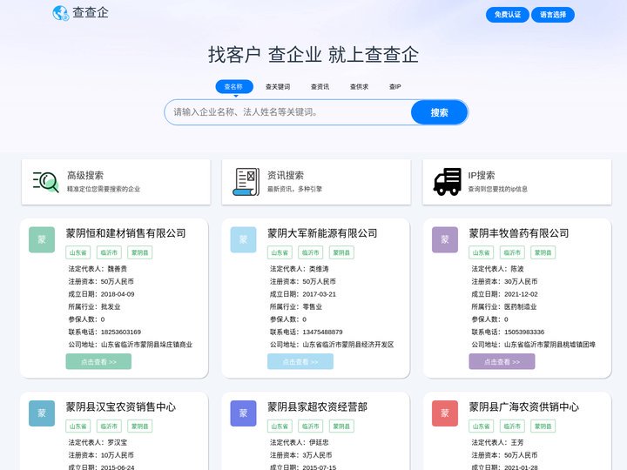This screenshot has width=627, height=470.
Task: Click 蒙阴县 tag on 蒙阴丰牧兽药 card
Action: click(x=543, y=252)
